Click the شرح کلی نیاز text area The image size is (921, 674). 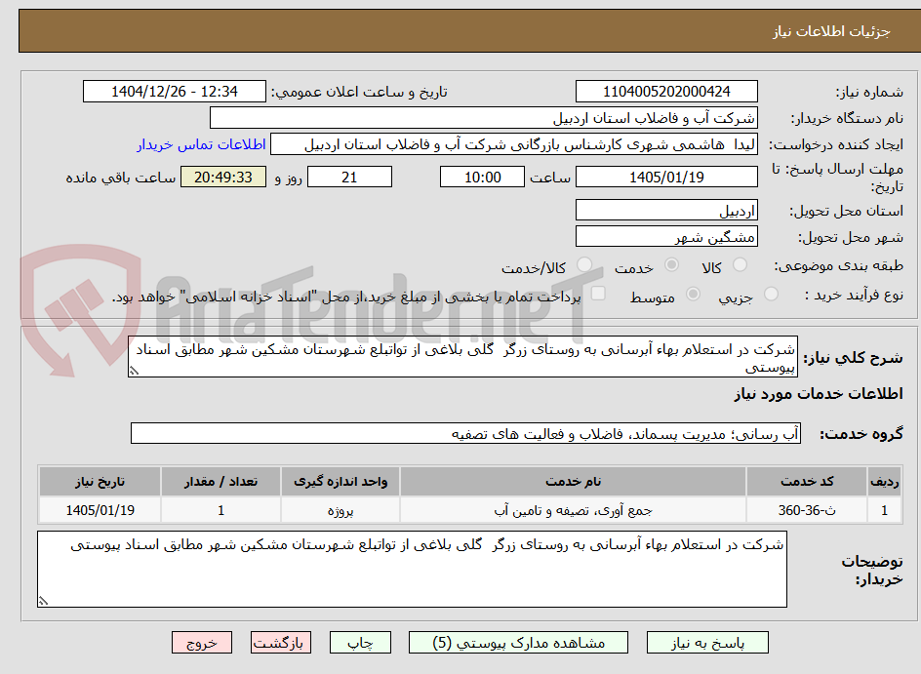click(x=462, y=357)
